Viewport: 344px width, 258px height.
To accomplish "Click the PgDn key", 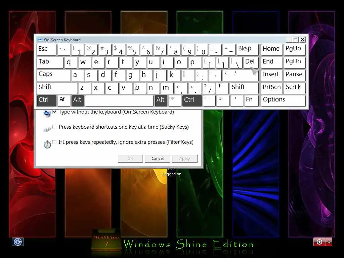I will point(295,62).
